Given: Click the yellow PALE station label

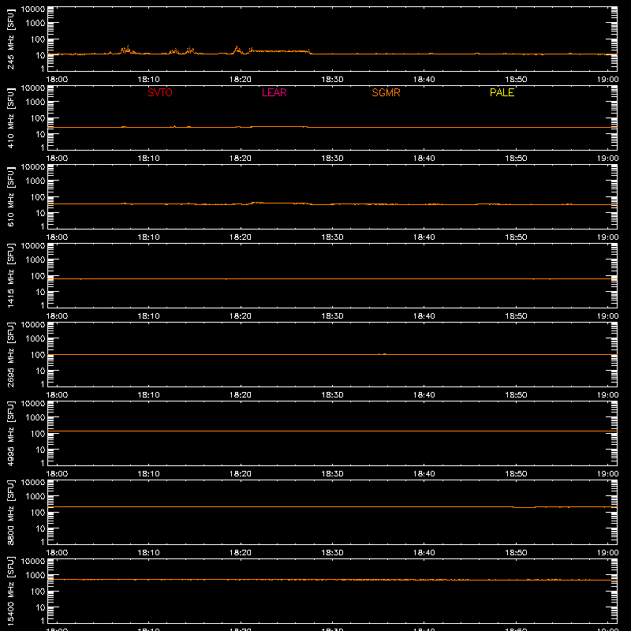Looking at the screenshot, I should [x=502, y=92].
